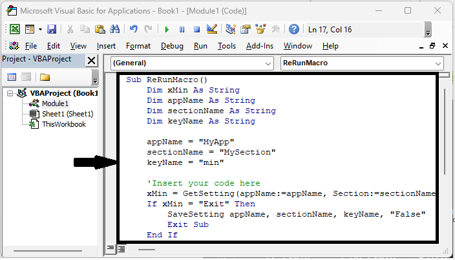The width and height of the screenshot is (455, 260).
Task: Open the Help menu
Action: click(330, 46)
